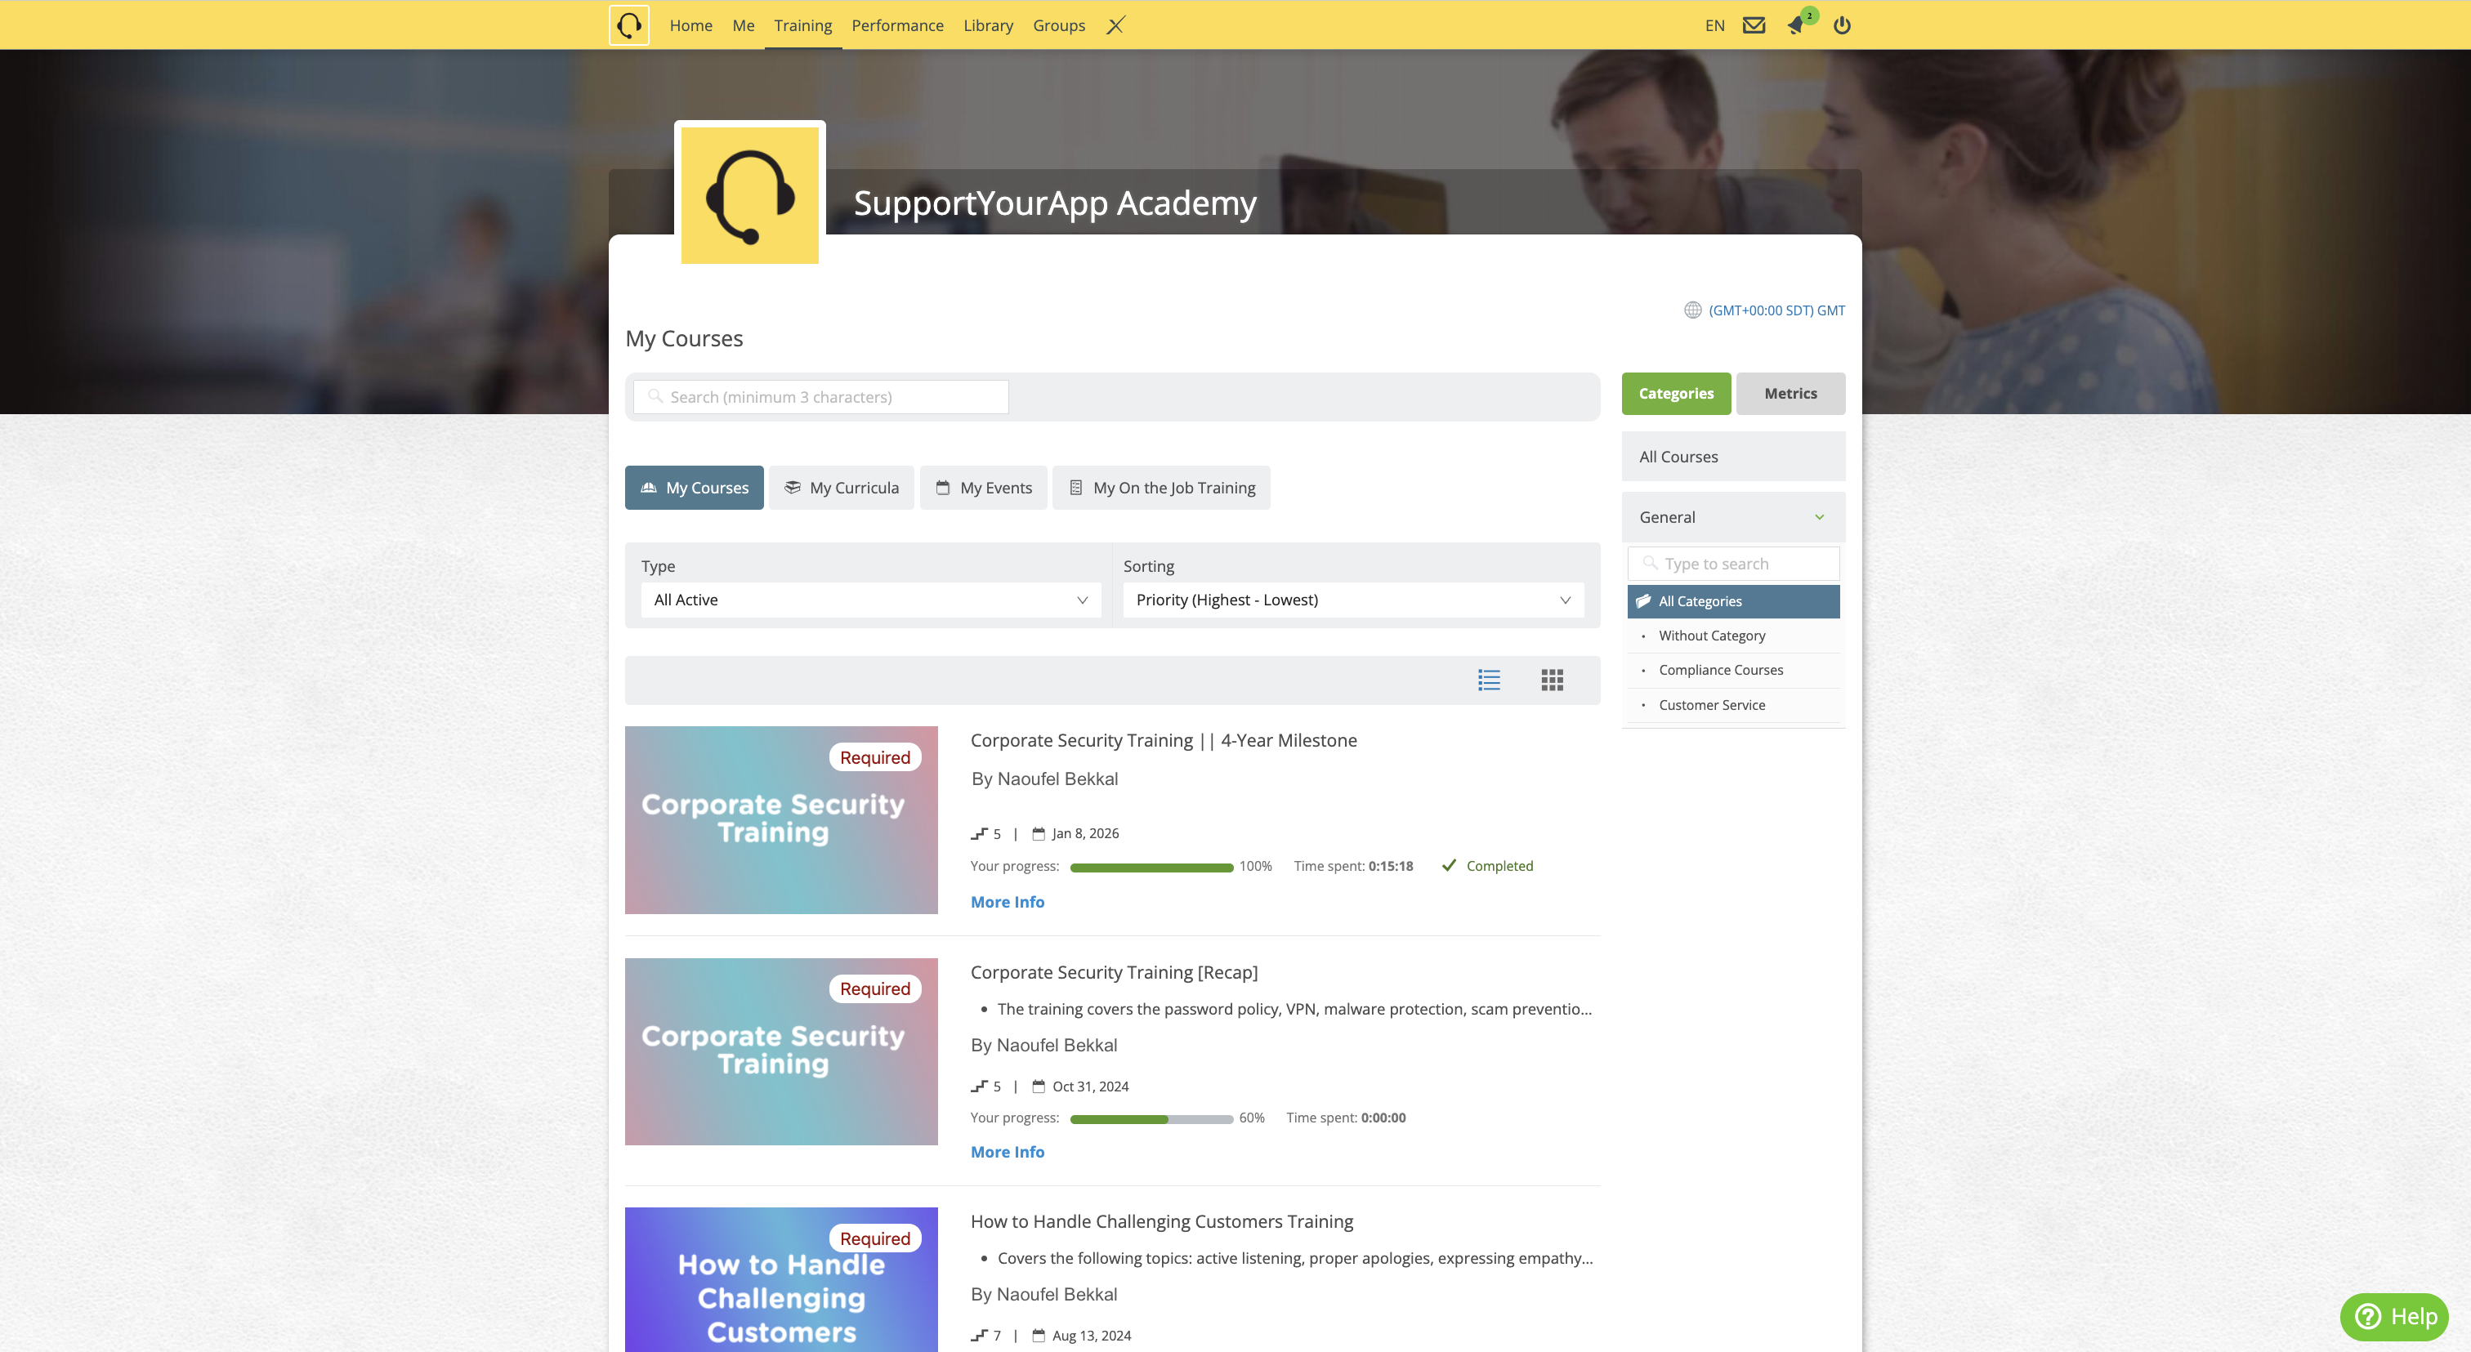Click the course search input field
2471x1352 pixels.
tap(820, 396)
